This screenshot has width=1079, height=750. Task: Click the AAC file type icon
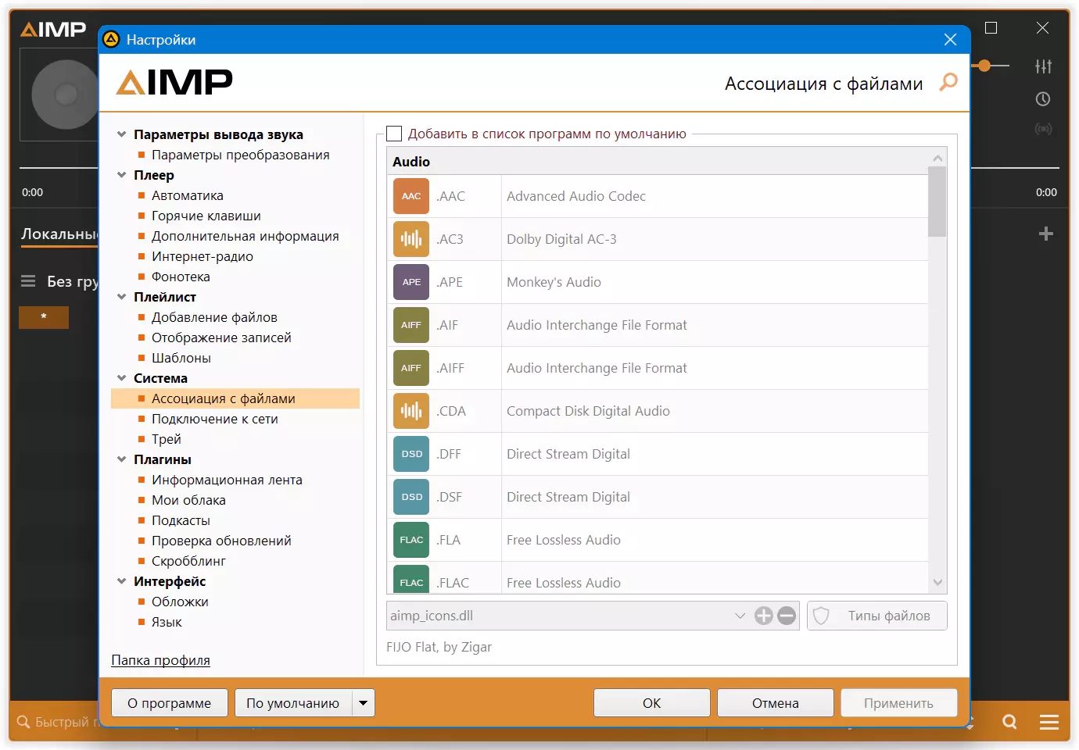point(411,196)
